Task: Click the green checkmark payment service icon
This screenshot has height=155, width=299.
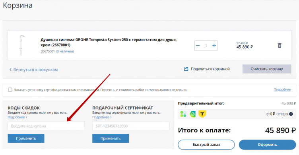Action: tap(192, 114)
